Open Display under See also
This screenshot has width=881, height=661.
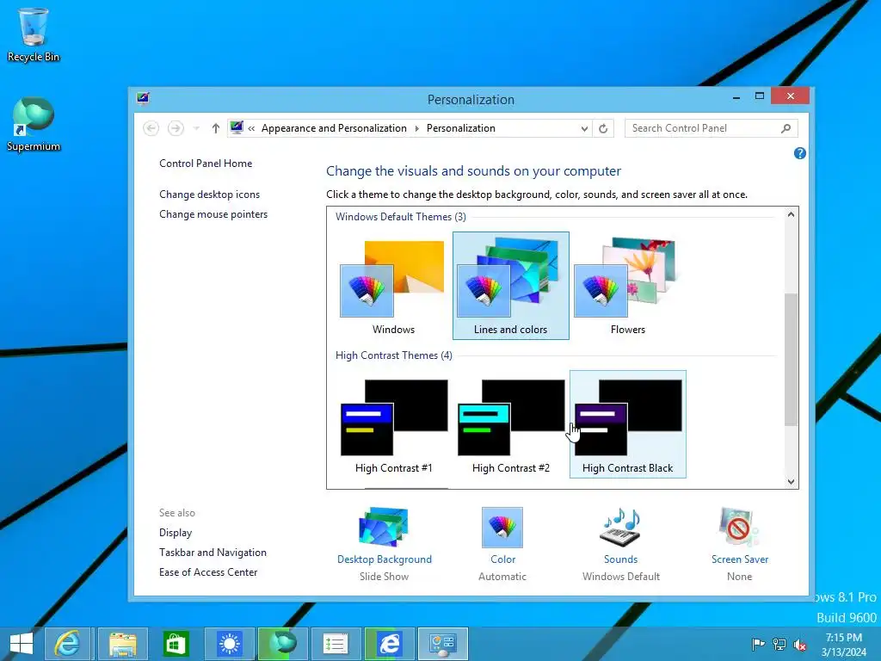[x=176, y=532]
